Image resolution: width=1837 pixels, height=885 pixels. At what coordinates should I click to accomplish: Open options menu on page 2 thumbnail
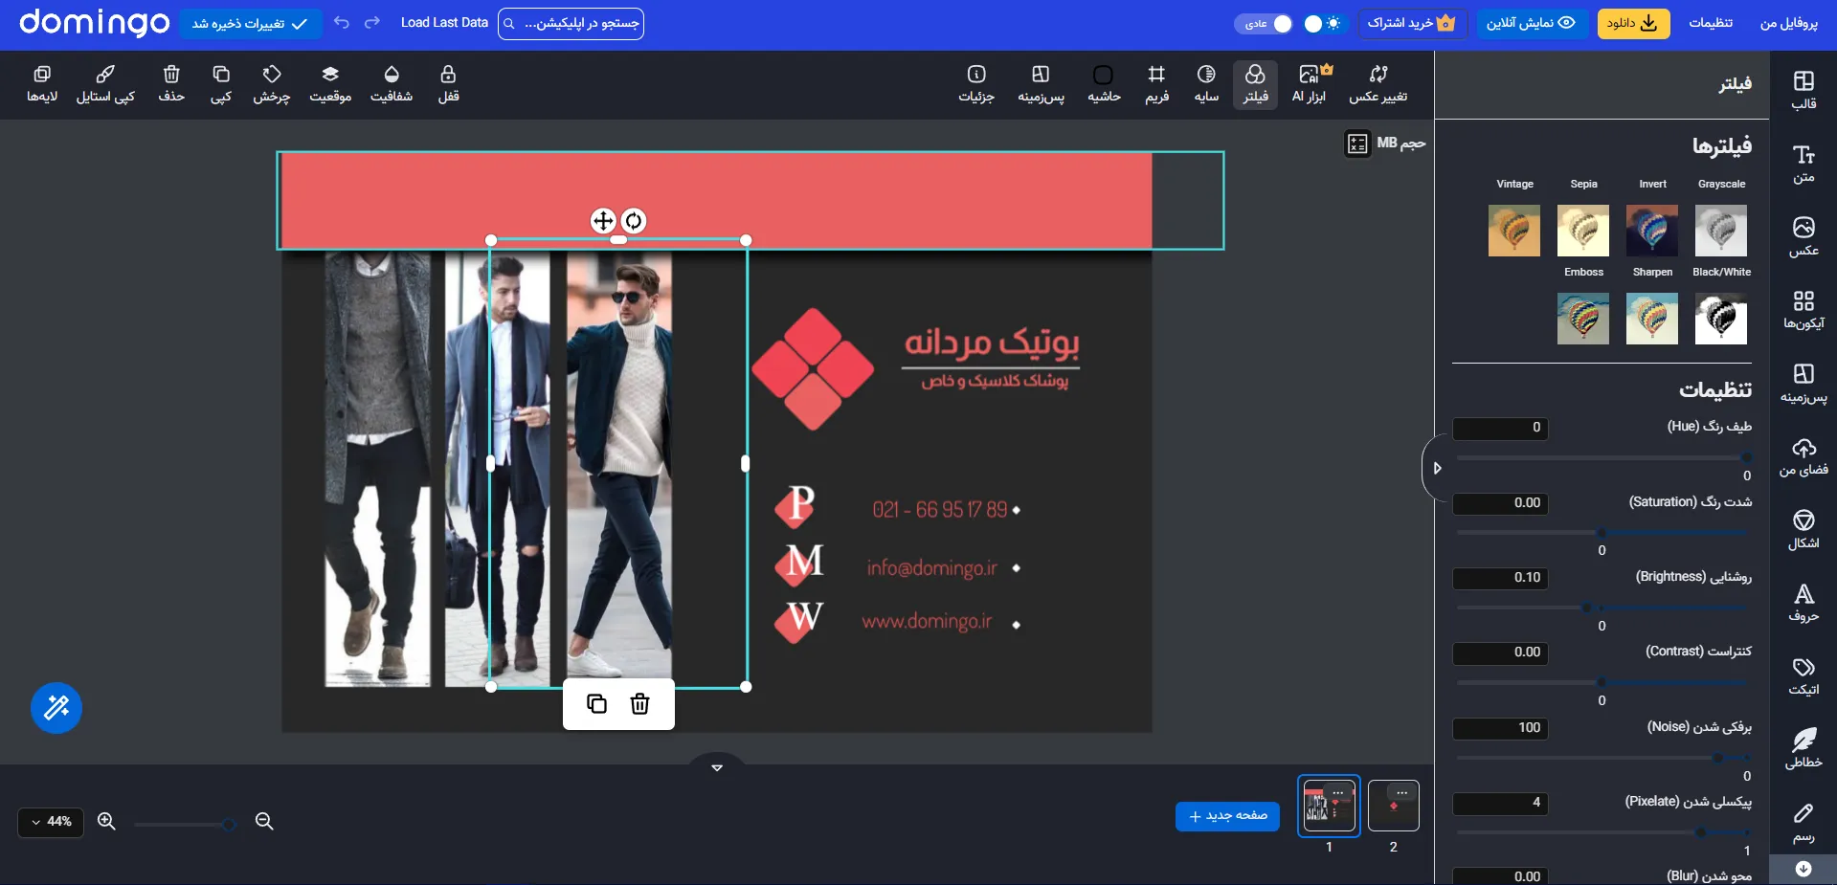[x=1402, y=793]
